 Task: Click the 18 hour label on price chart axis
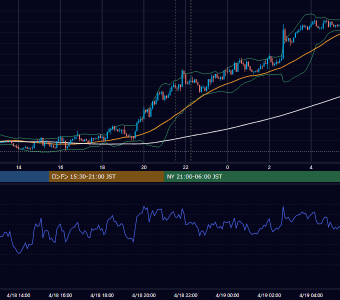102,167
